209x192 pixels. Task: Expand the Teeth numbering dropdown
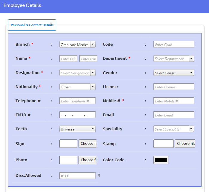77,129
